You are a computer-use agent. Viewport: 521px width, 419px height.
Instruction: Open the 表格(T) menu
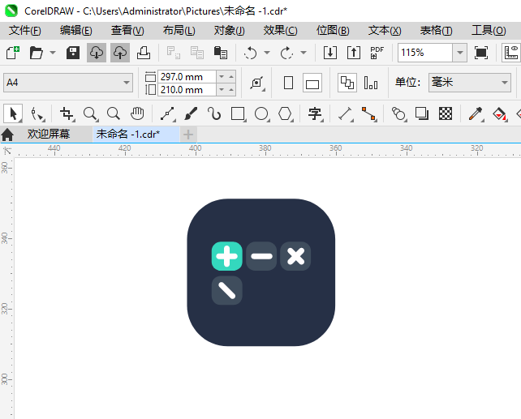(x=437, y=31)
